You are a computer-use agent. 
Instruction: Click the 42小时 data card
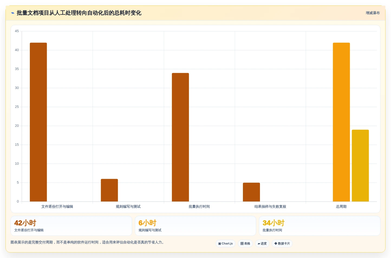pyautogui.click(x=71, y=226)
